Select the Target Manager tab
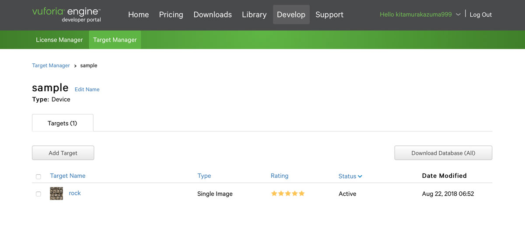 coord(115,40)
